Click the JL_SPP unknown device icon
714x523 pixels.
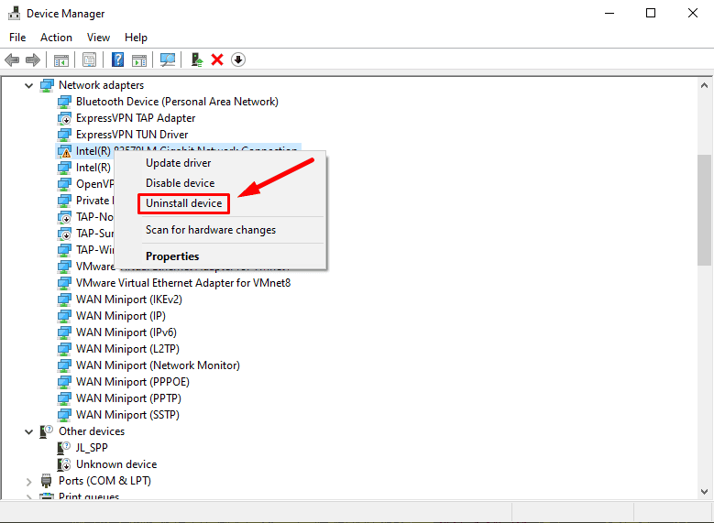click(64, 448)
